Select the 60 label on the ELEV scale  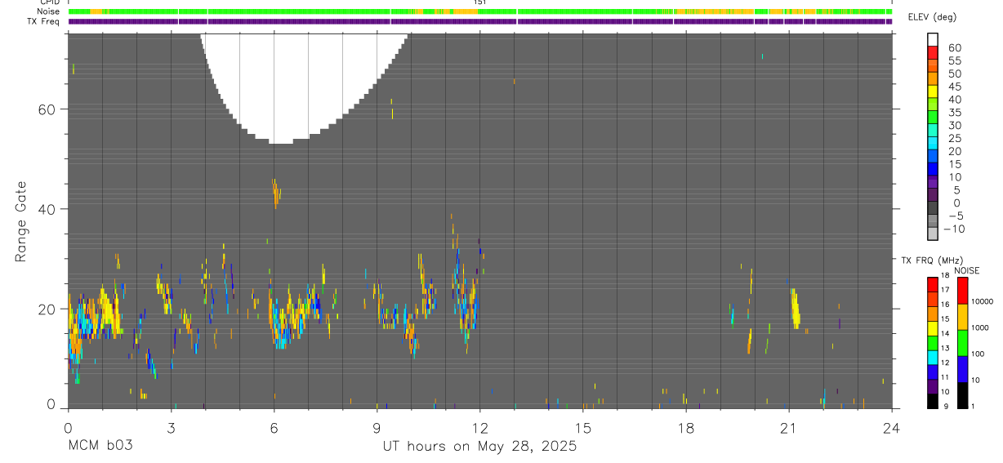954,47
